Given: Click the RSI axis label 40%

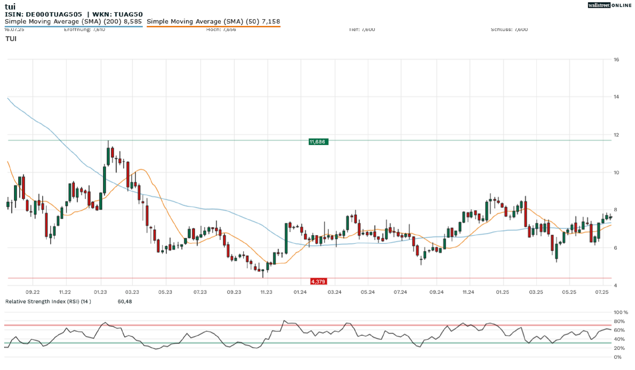Looking at the screenshot, I should (619, 339).
